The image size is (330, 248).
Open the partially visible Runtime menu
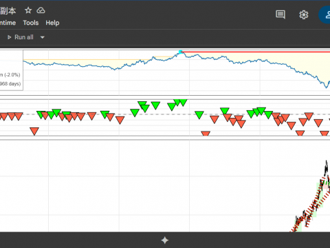(8, 23)
